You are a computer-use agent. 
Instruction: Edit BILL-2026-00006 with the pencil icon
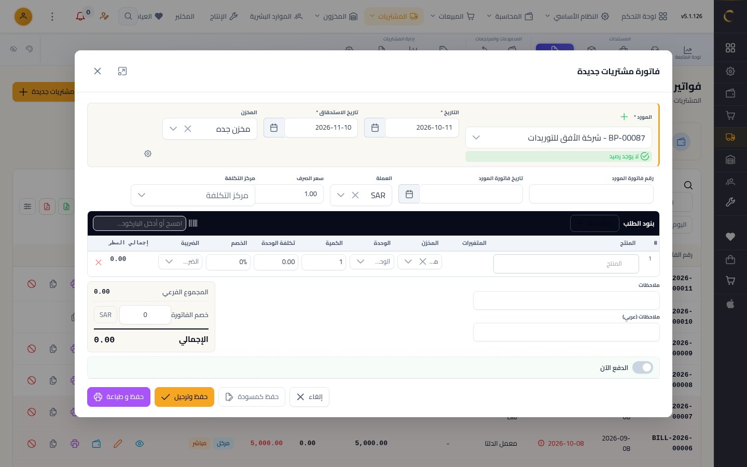pyautogui.click(x=118, y=444)
